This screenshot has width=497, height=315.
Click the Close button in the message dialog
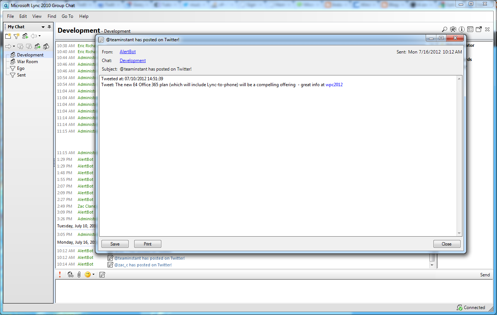pyautogui.click(x=447, y=244)
